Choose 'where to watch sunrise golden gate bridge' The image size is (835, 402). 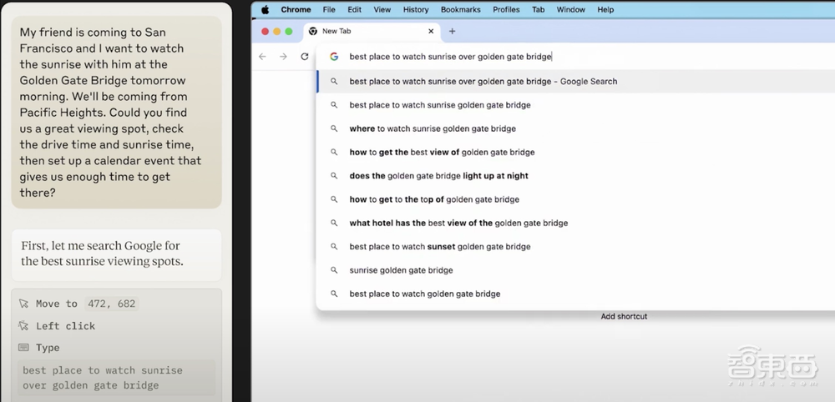433,128
